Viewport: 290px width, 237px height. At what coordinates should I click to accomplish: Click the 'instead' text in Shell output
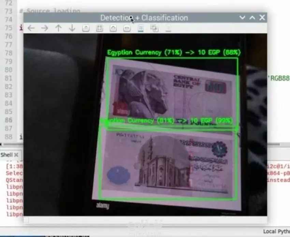pos(278,180)
